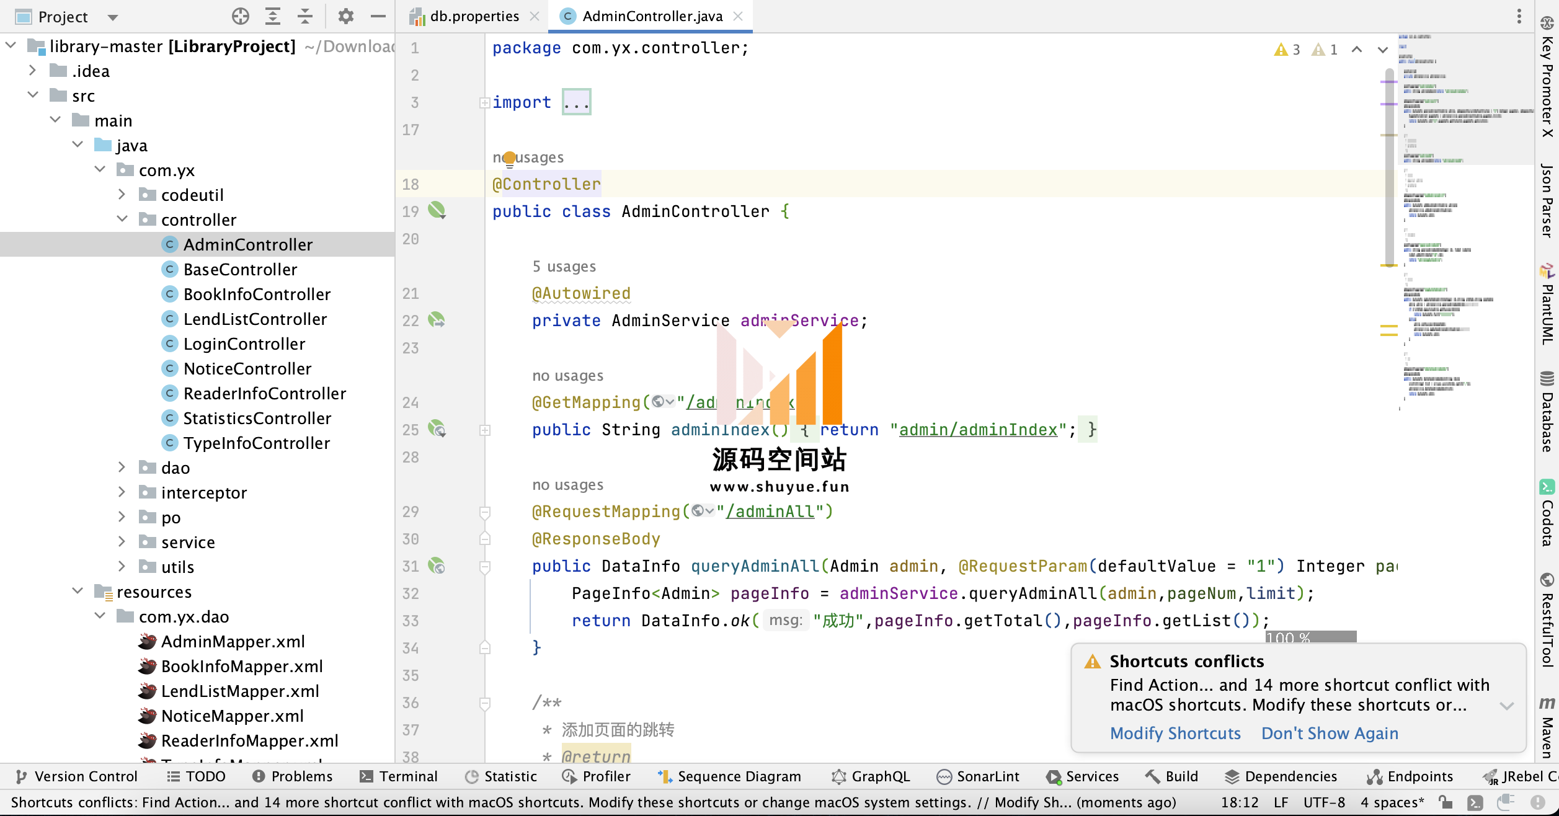Screen dimensions: 1559x816
Task: Open the Dependencies tool window
Action: tap(1281, 776)
